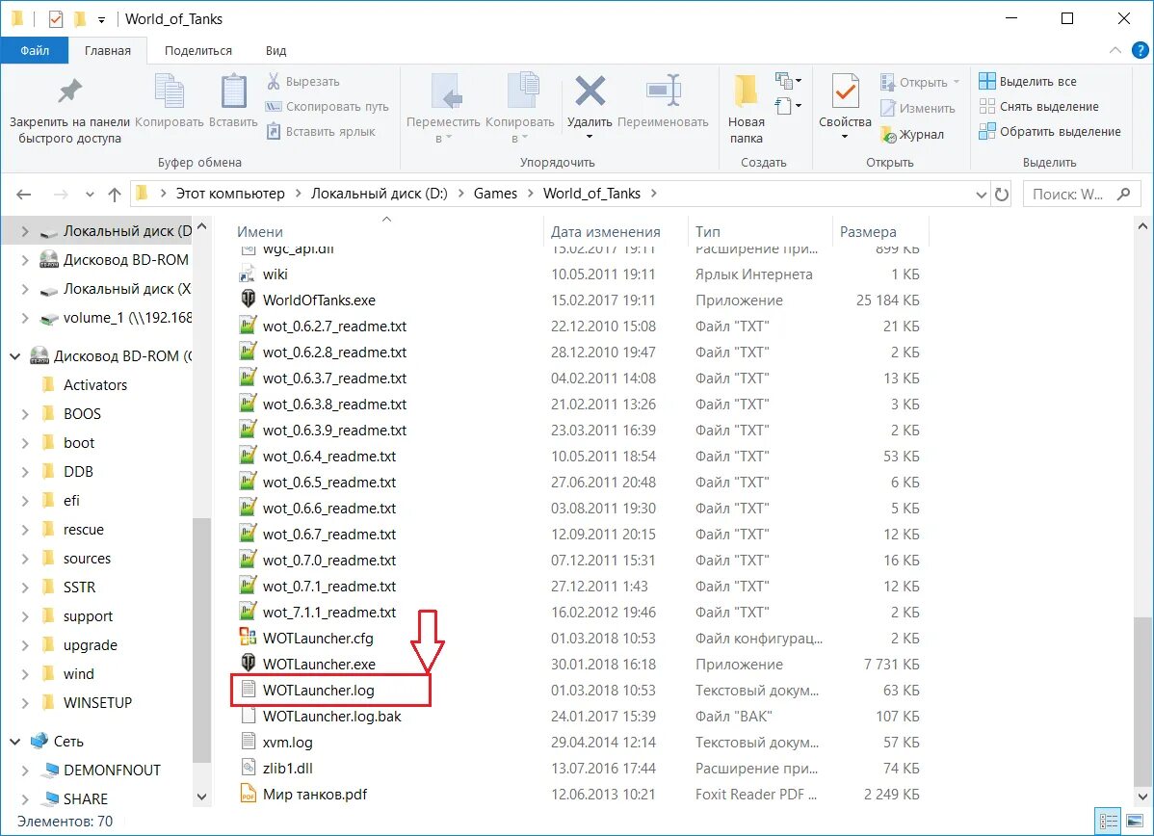Screen dimensions: 1154x836
Task: Click the Удалить red X icon
Action: (x=590, y=91)
